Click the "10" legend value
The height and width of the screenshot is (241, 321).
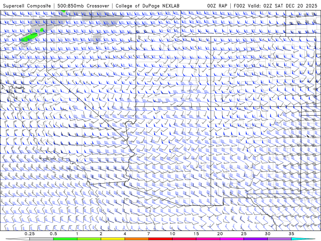click(x=173, y=234)
